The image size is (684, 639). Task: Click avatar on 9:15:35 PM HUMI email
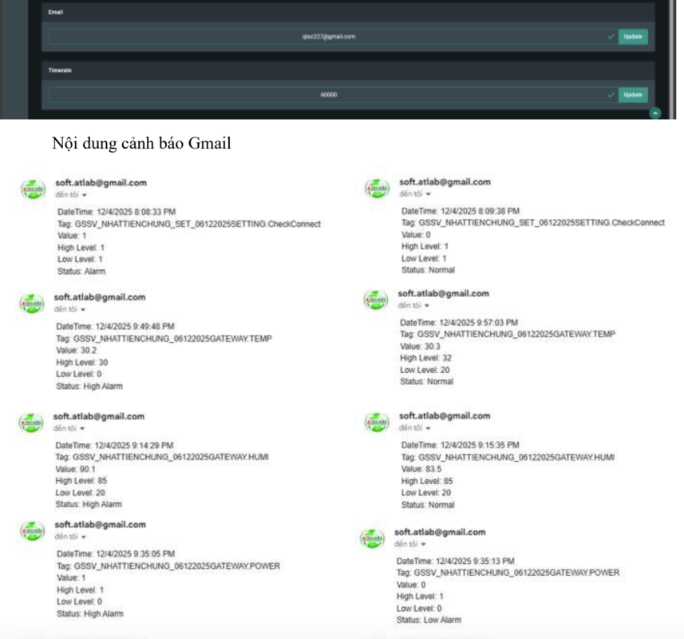point(376,422)
